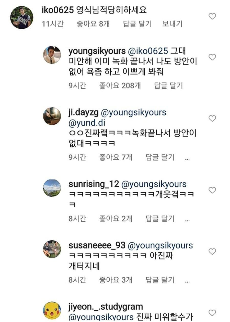Open the @iko0625 mention in youngsikyours' reply
Image resolution: width=230 pixels, height=322 pixels.
click(x=148, y=51)
